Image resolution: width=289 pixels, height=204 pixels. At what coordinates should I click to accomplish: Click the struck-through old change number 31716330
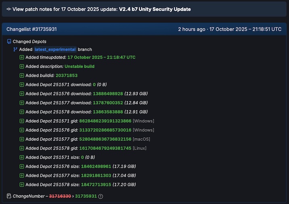pyautogui.click(x=60, y=196)
